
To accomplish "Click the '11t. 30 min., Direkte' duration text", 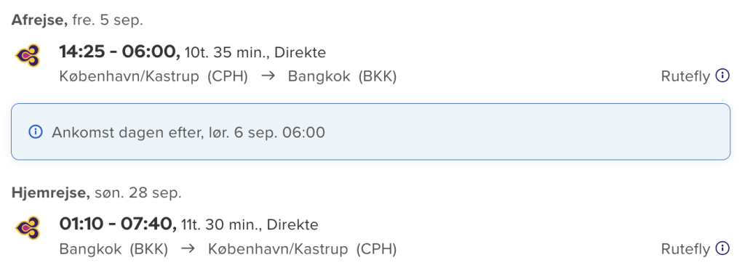I will [250, 224].
